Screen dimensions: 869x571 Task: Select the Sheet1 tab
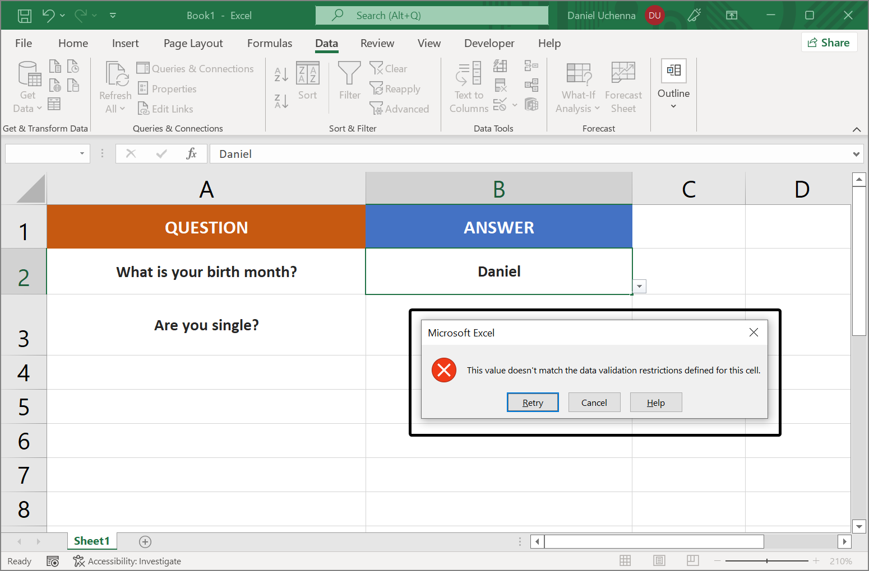(x=92, y=541)
